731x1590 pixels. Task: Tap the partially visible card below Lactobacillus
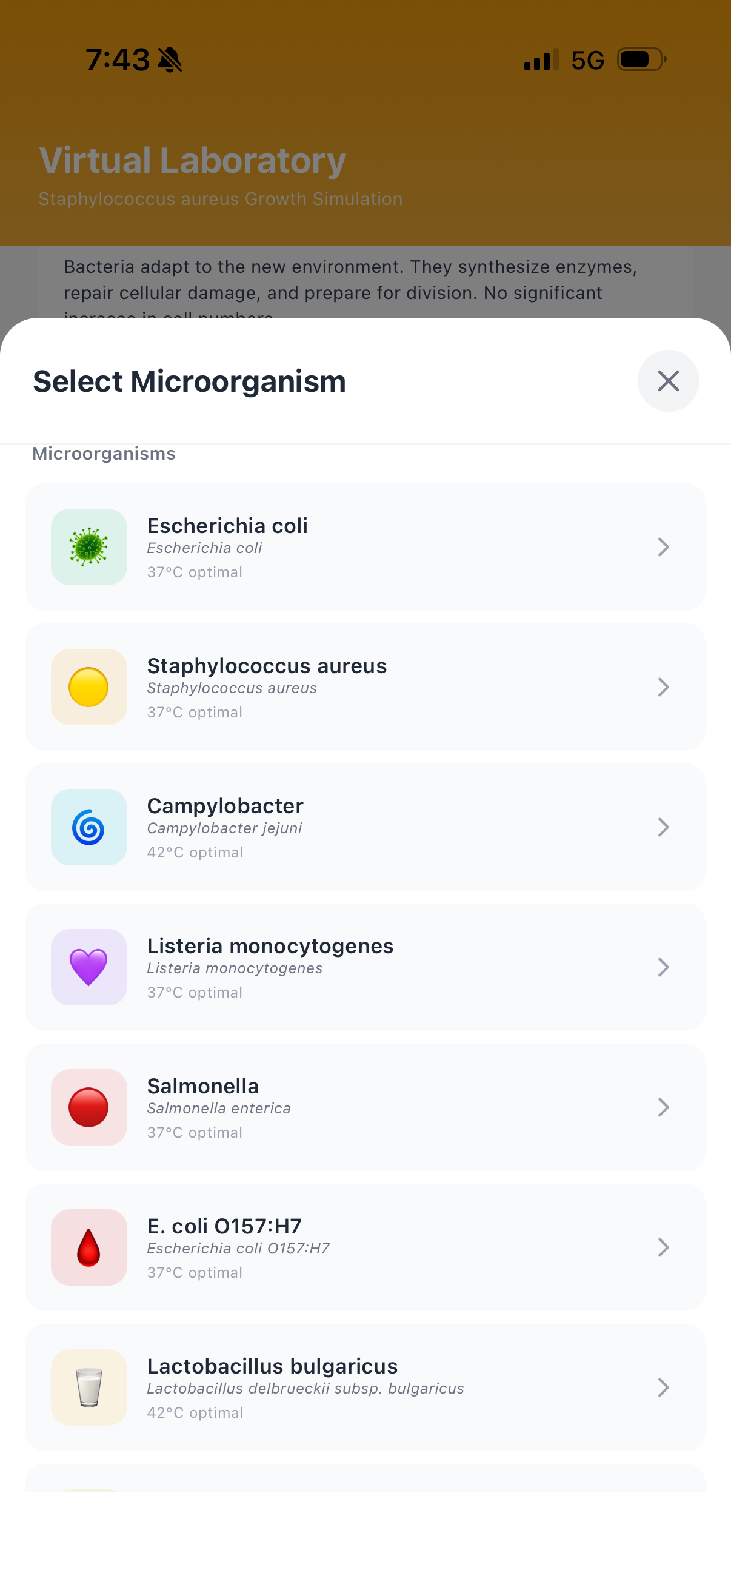tap(365, 1478)
